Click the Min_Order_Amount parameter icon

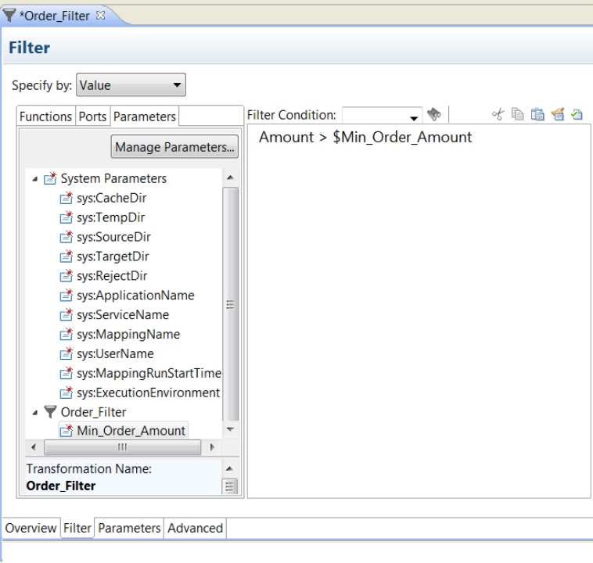pyautogui.click(x=66, y=431)
